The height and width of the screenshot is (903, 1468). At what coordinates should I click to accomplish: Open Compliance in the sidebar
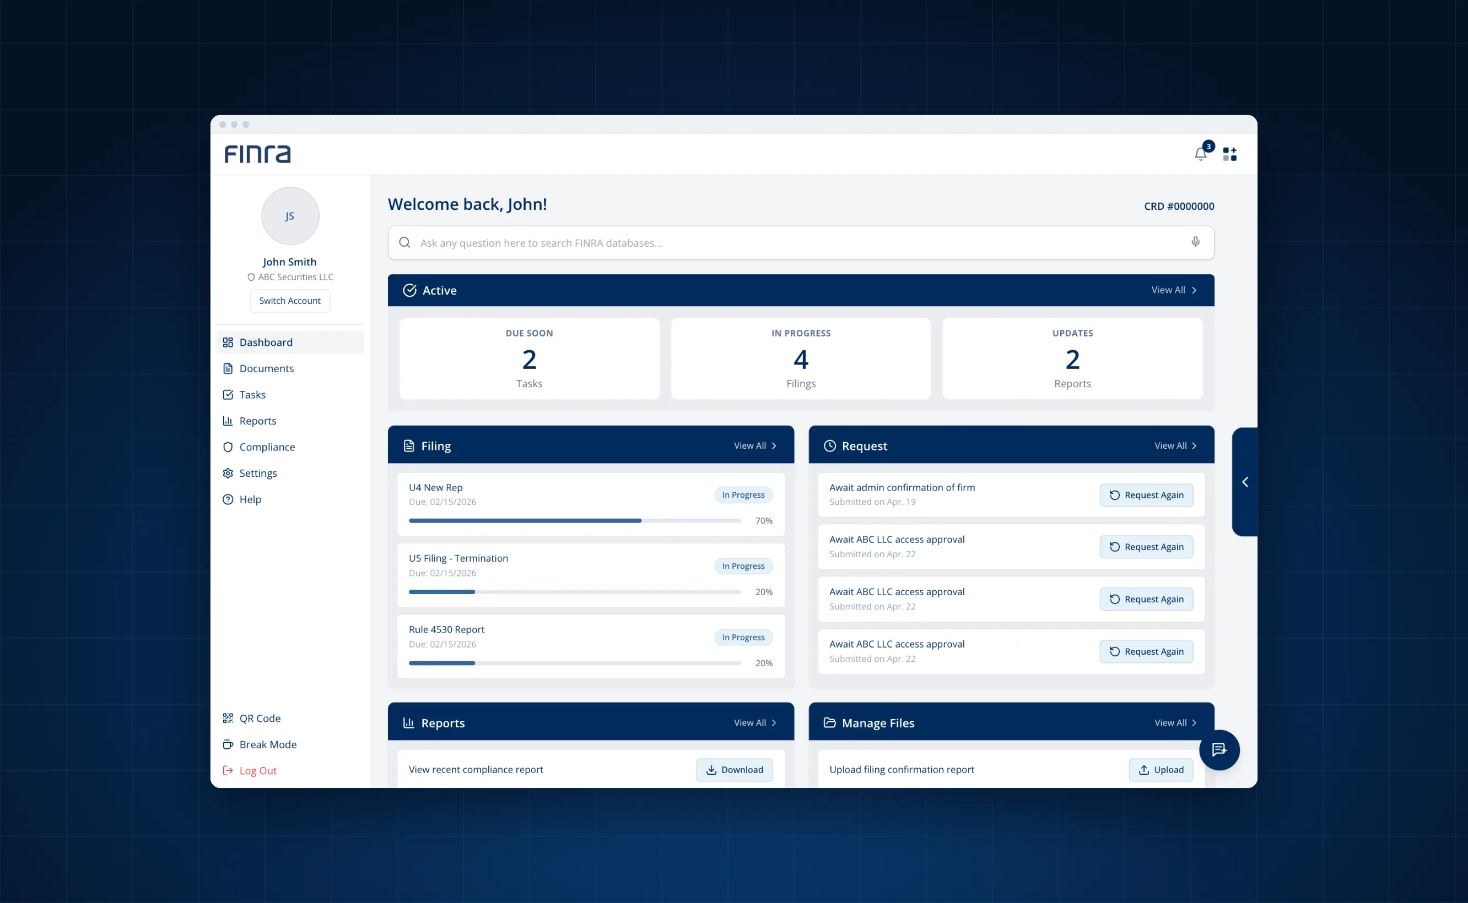click(290, 447)
